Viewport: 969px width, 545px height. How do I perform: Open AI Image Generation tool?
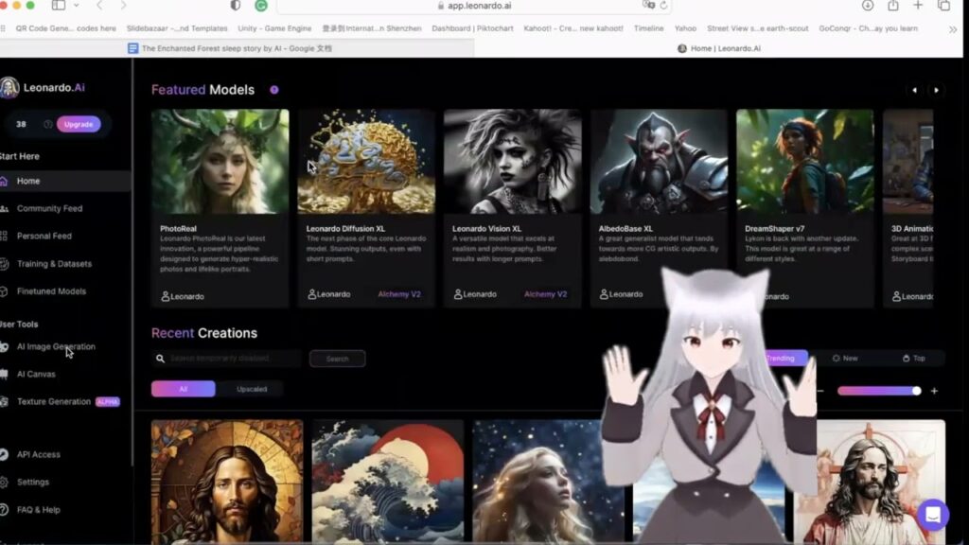(56, 346)
